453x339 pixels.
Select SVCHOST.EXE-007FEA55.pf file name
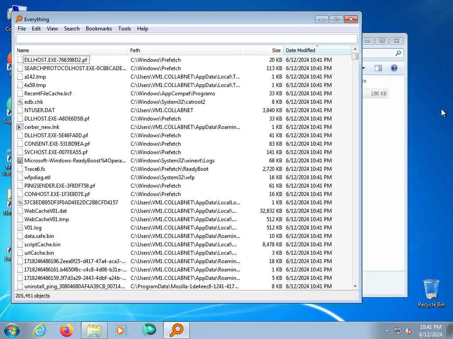(x=56, y=152)
